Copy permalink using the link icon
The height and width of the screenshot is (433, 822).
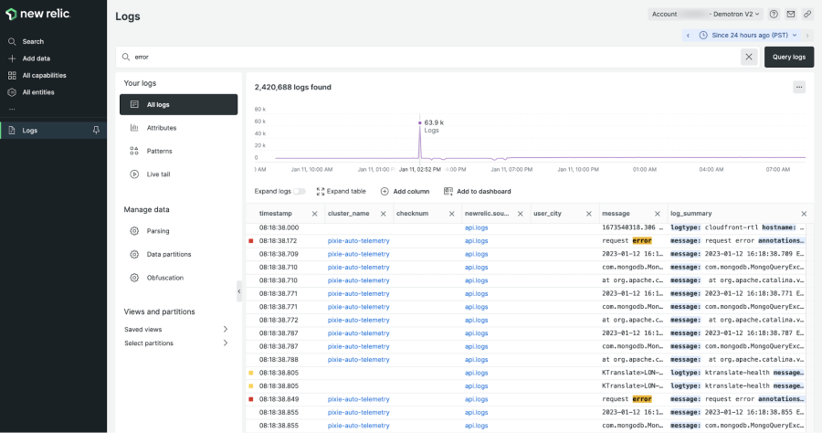point(807,15)
